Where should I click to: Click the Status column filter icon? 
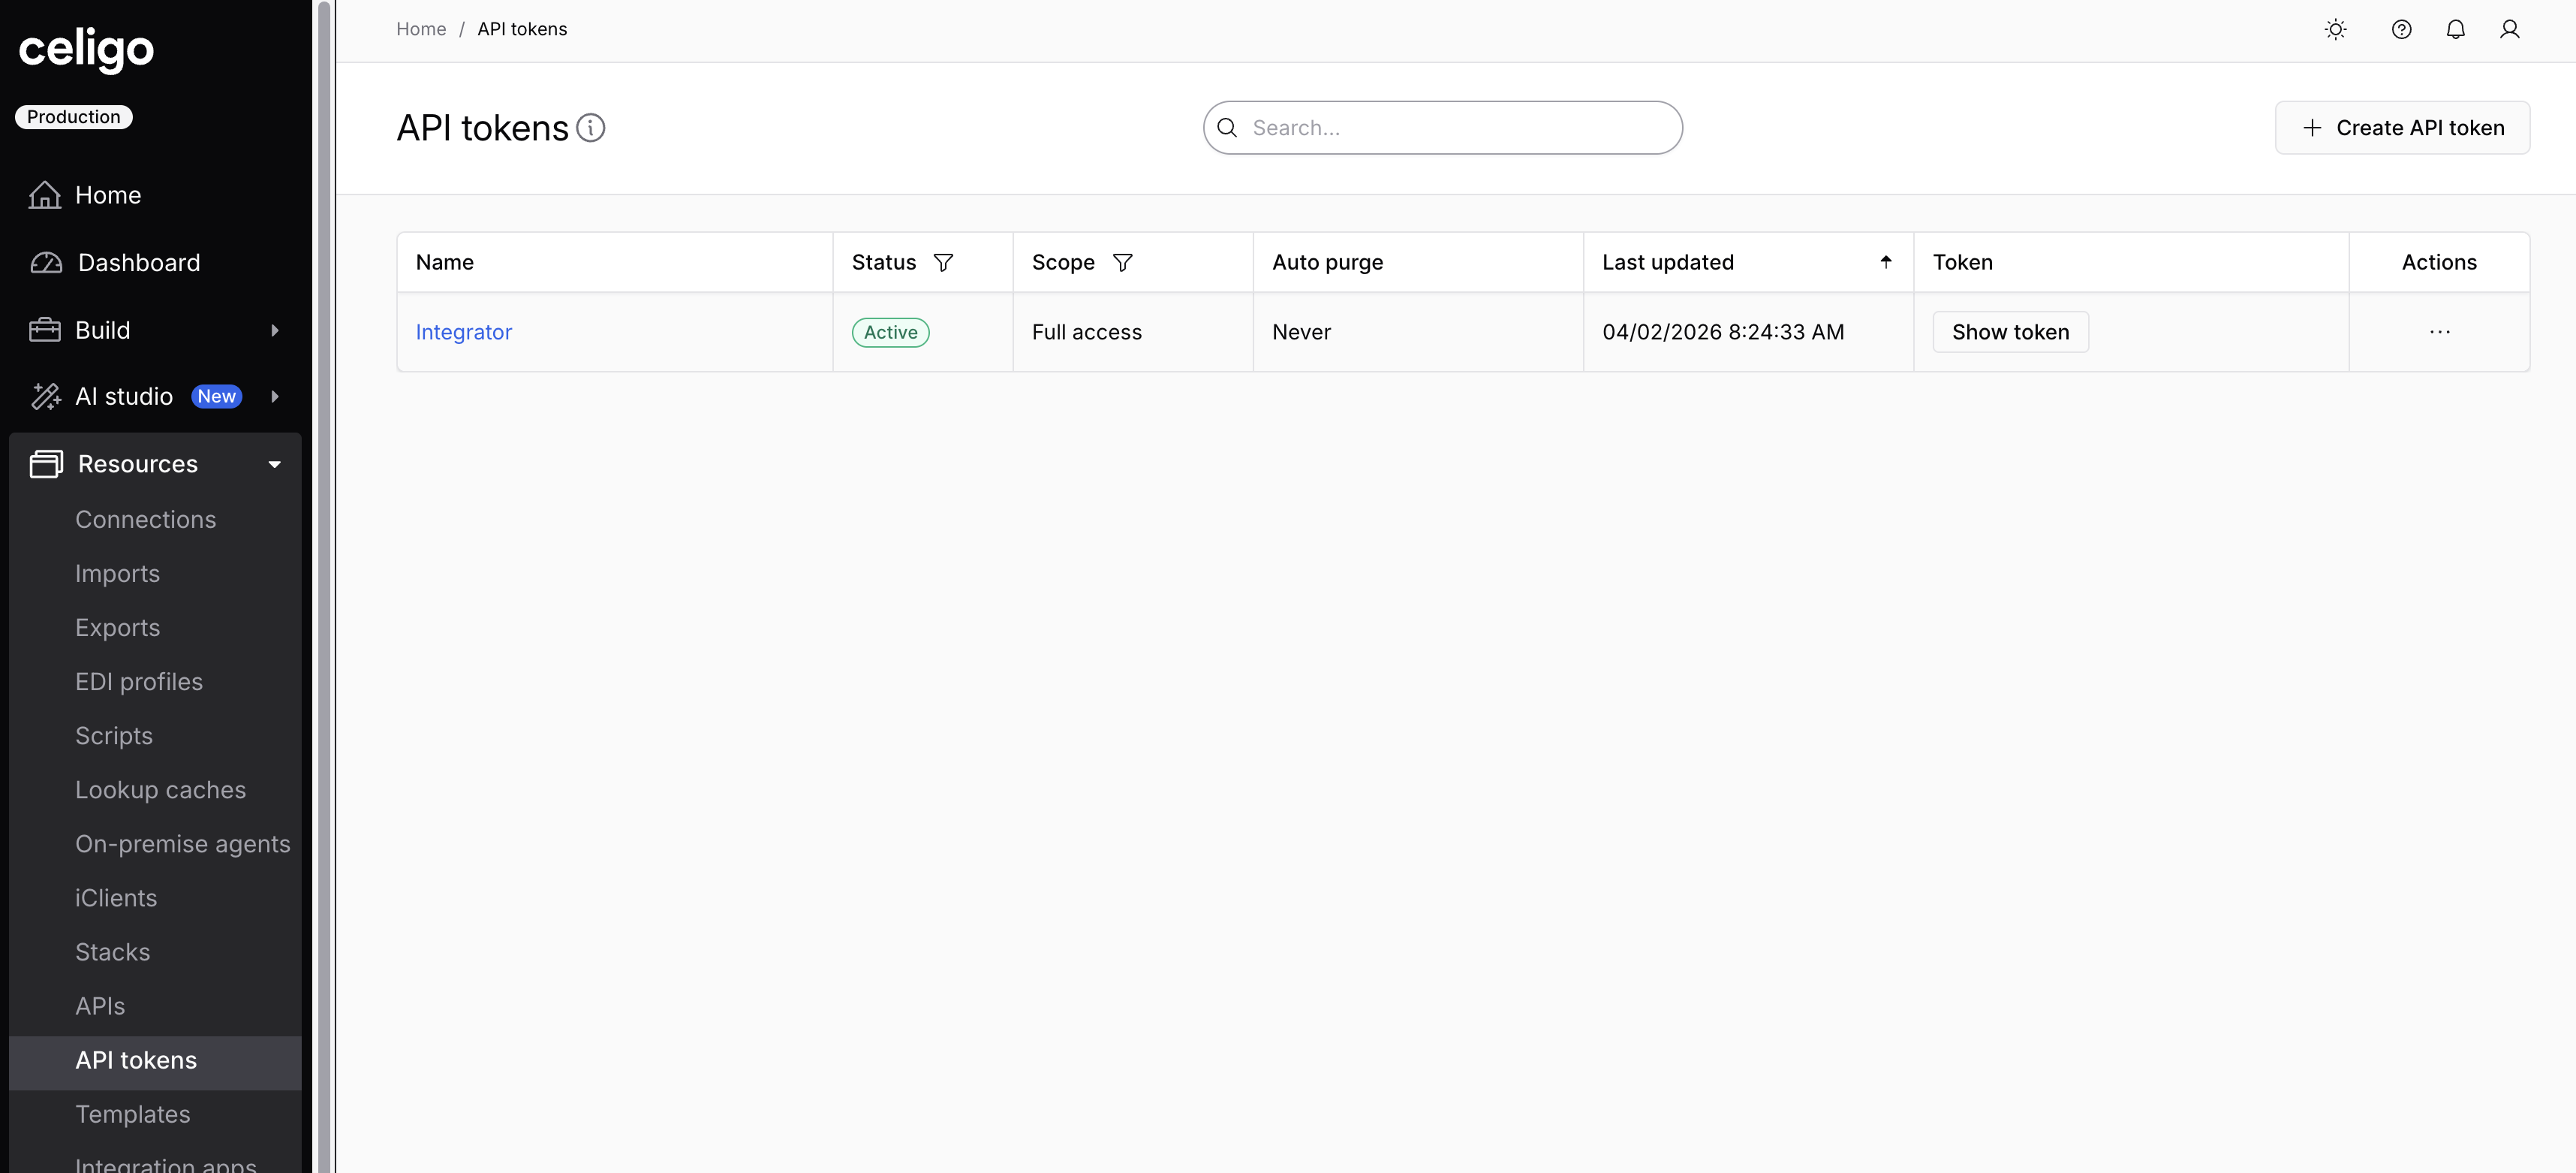click(x=943, y=262)
